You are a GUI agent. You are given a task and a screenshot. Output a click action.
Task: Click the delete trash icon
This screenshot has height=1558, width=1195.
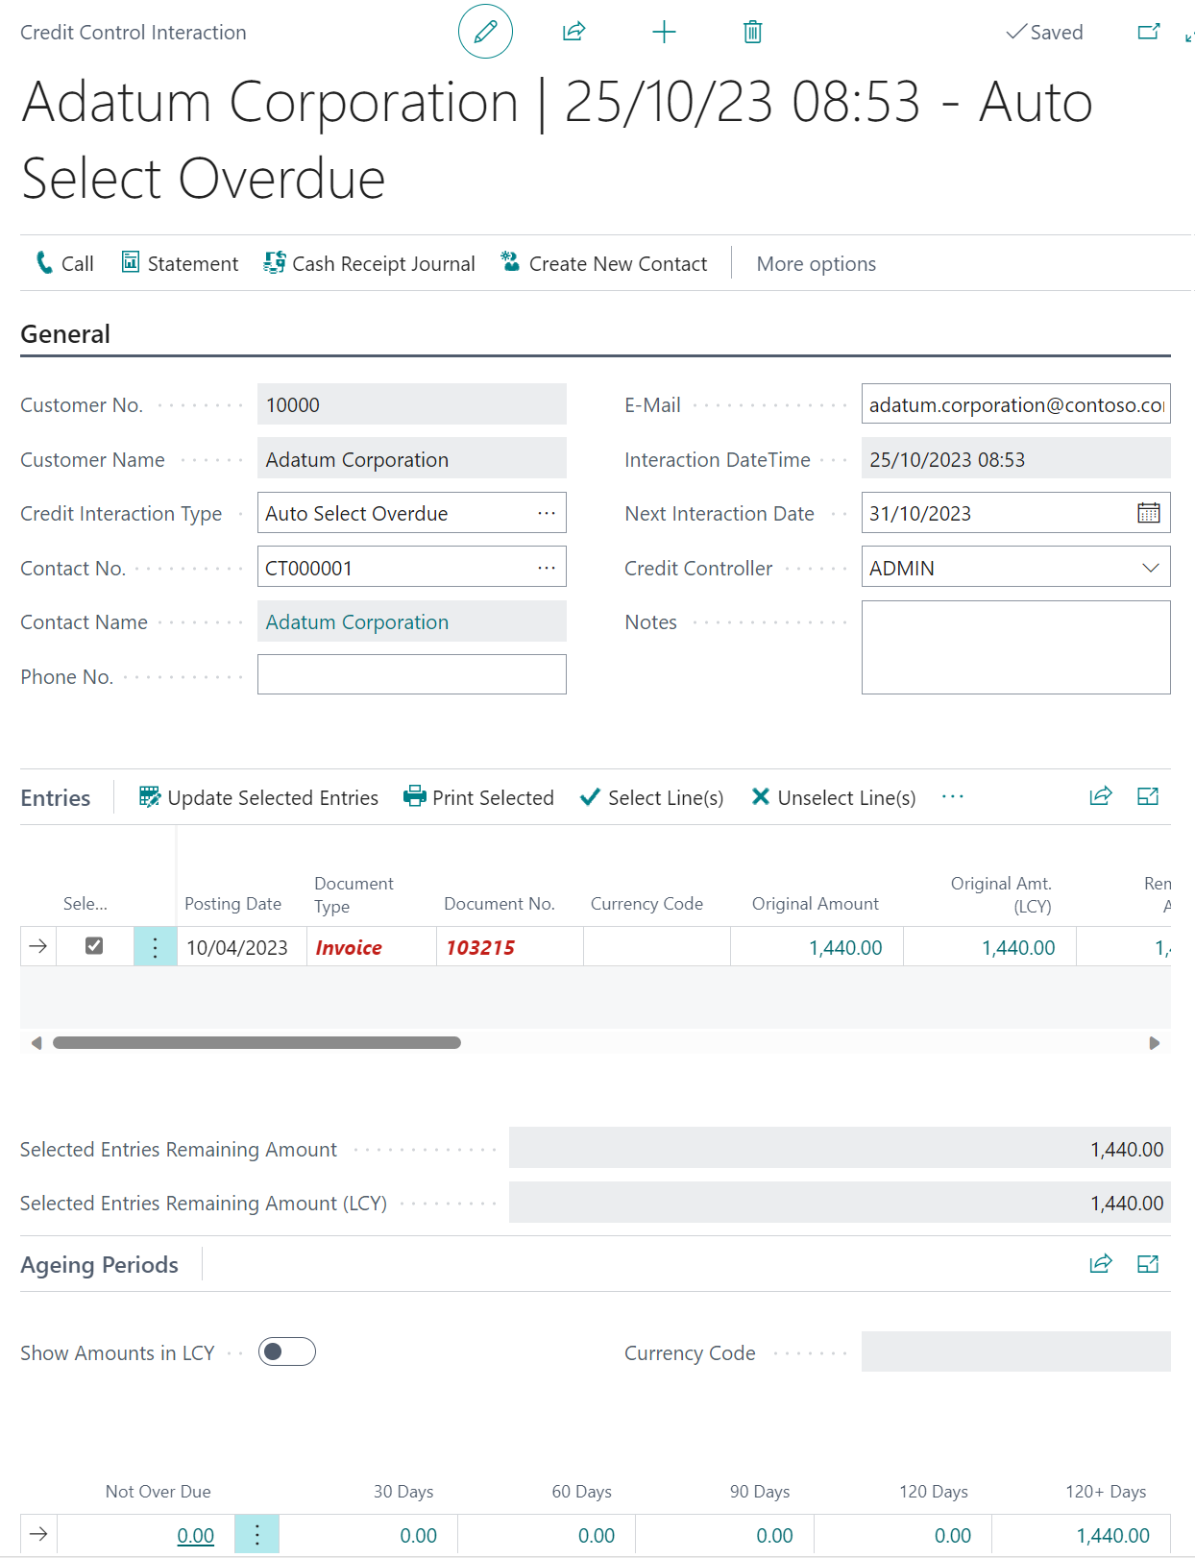(753, 32)
